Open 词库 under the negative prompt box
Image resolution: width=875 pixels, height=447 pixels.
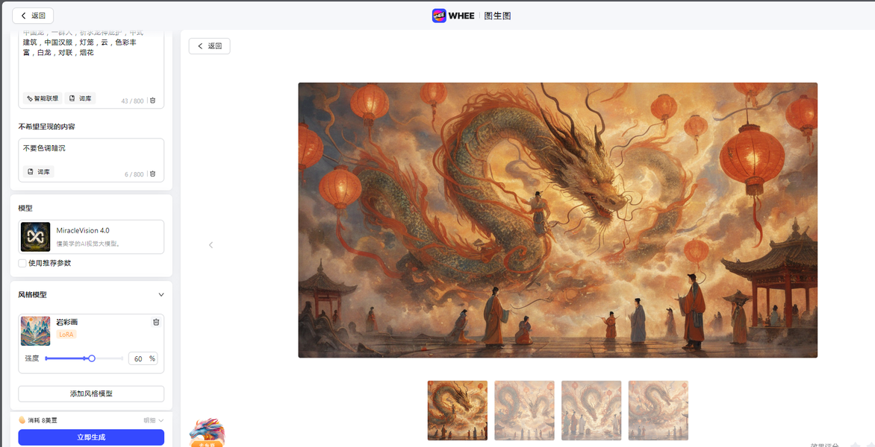click(x=39, y=172)
